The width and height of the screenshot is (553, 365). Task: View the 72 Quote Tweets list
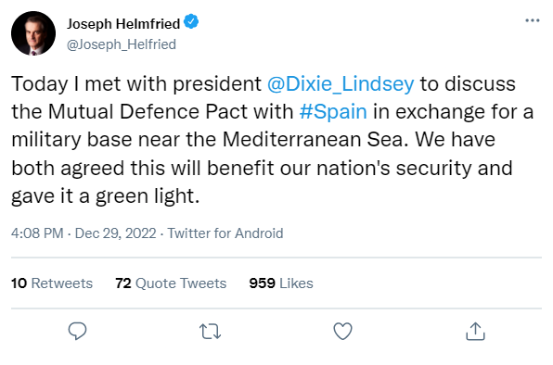point(171,283)
